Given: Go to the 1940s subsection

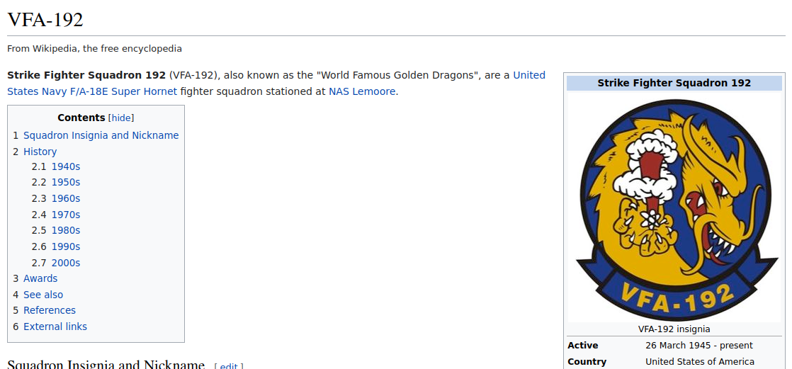Looking at the screenshot, I should tap(66, 166).
